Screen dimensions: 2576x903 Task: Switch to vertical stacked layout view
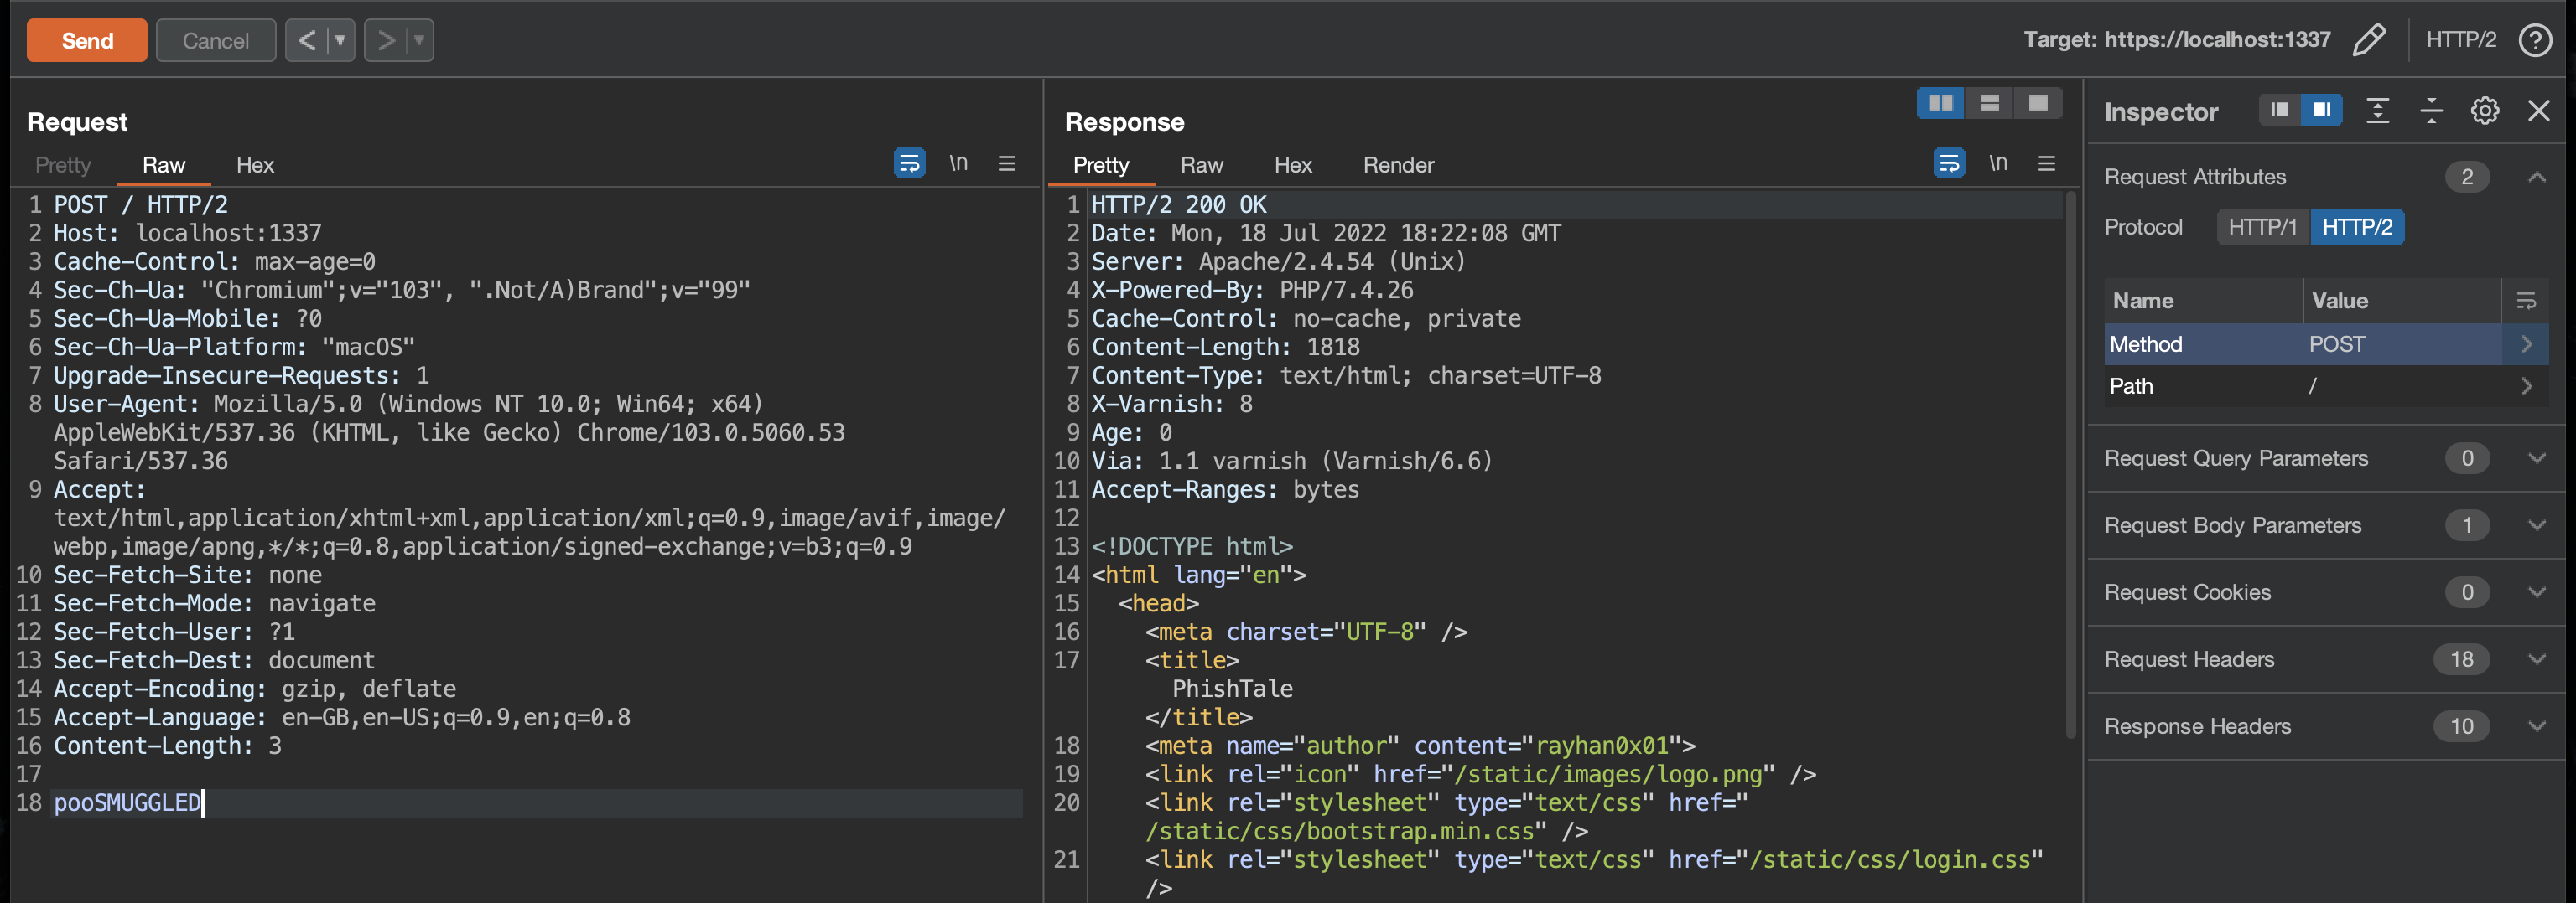pyautogui.click(x=1989, y=103)
